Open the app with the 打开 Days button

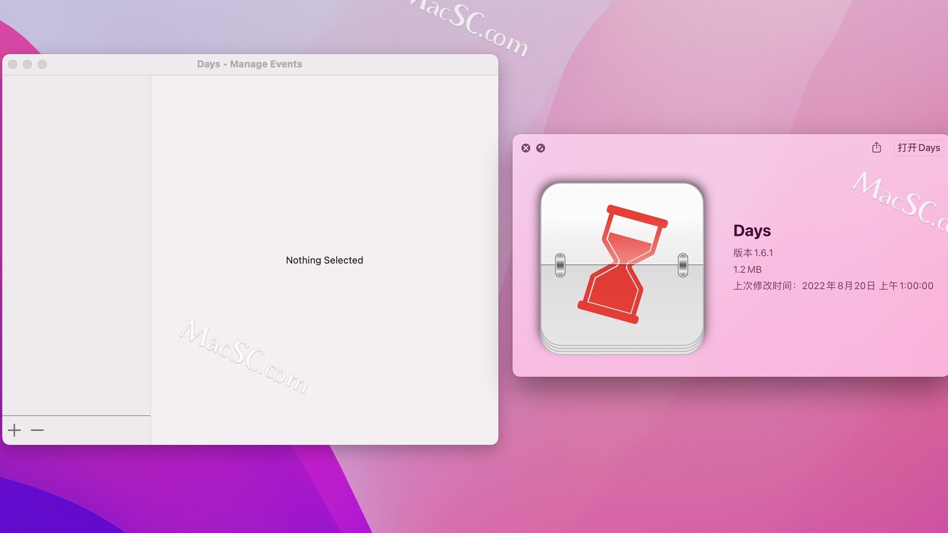(x=918, y=148)
